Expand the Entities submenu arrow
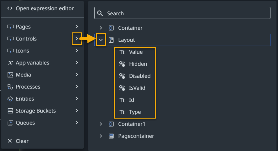 [77, 98]
